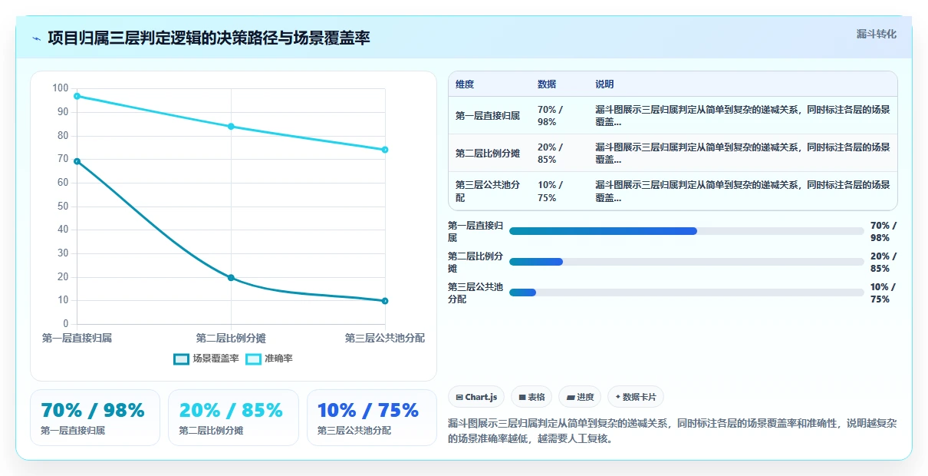Open the 20% / 85% data card
928x476 pixels.
[x=233, y=418]
